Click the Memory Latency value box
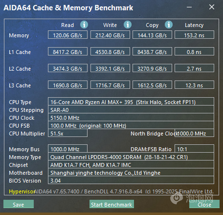 click(x=194, y=35)
